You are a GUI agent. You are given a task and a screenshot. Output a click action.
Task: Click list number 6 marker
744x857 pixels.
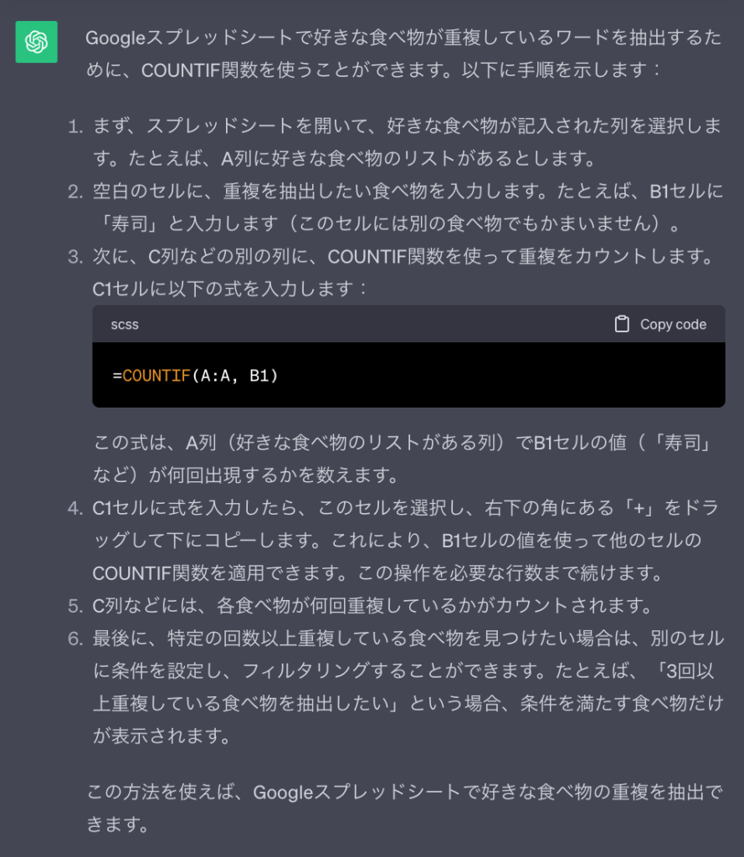tap(74, 639)
